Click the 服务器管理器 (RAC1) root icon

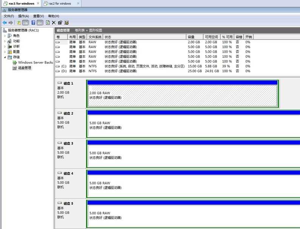[x=5, y=30]
